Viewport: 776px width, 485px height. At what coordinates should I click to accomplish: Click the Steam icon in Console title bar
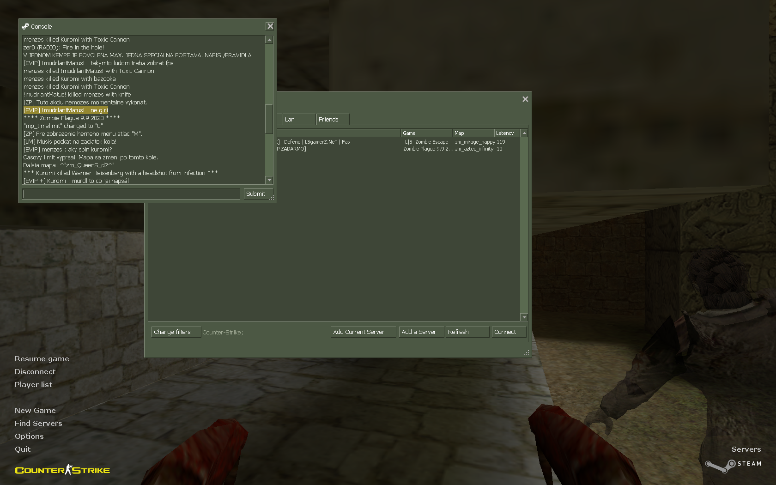point(25,26)
